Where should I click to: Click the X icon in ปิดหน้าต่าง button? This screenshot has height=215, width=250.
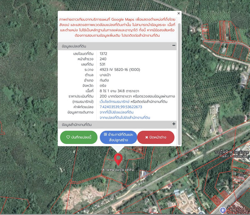pos(147,137)
